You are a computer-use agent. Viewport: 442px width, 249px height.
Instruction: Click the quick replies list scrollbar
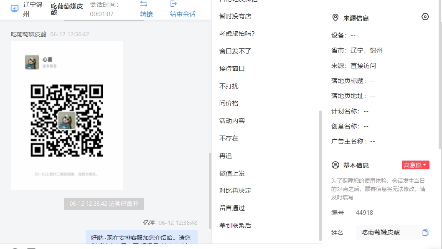pos(320,176)
